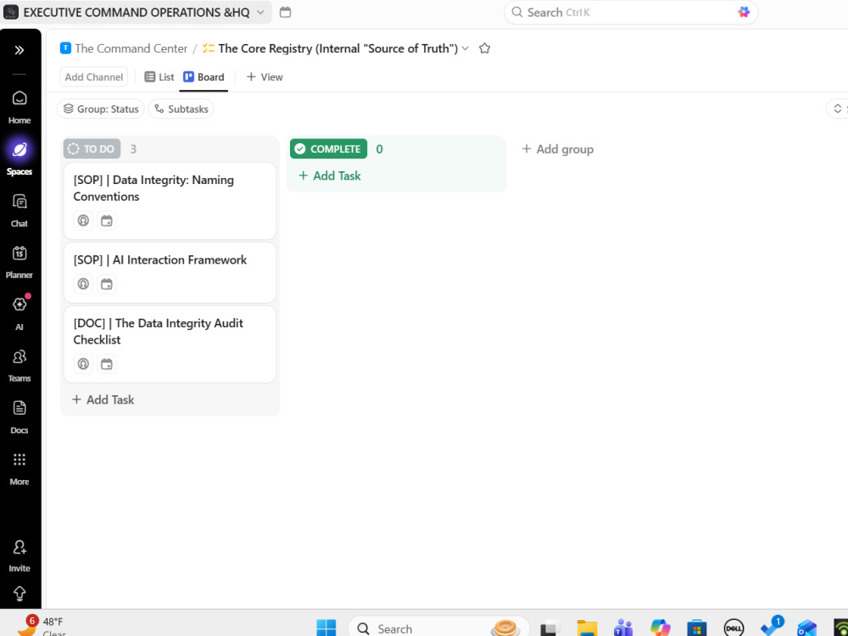Click Invite people icon in sidebar
The height and width of the screenshot is (636, 848).
click(20, 555)
